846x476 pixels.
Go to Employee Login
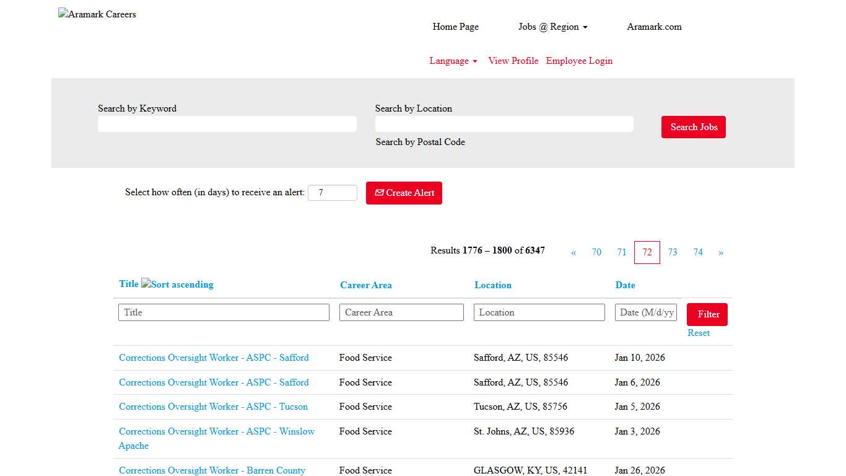pos(578,61)
